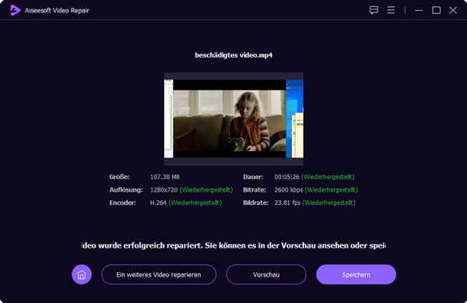Click the frame rate value 23.81 fps
Viewport: 467px width, 303px height.
[x=287, y=203]
